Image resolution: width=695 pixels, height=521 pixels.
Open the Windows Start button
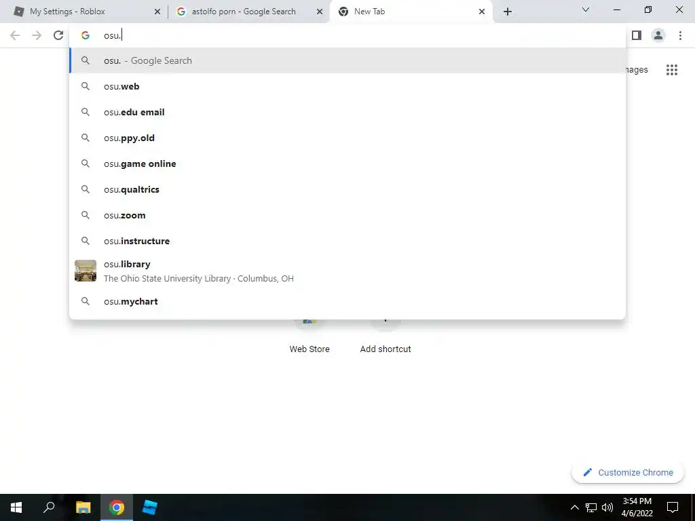pyautogui.click(x=16, y=507)
